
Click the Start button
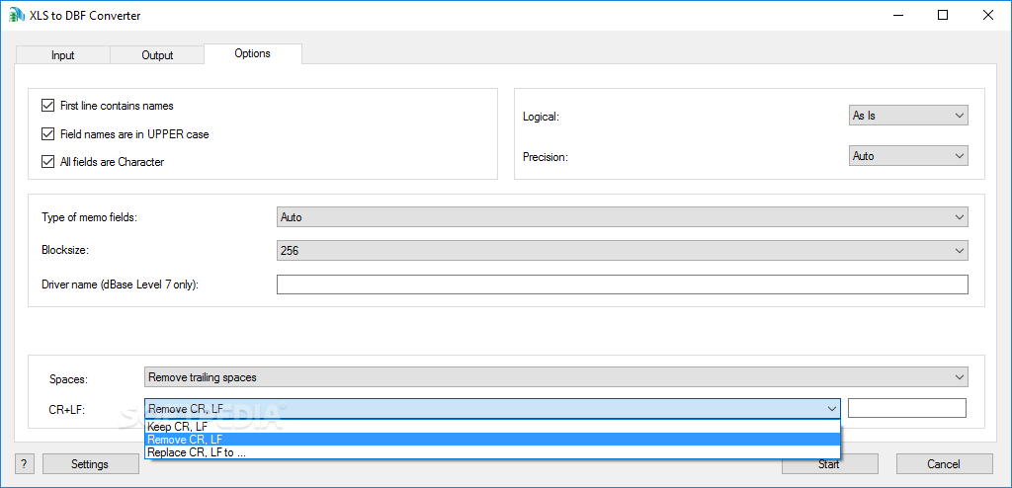click(829, 464)
